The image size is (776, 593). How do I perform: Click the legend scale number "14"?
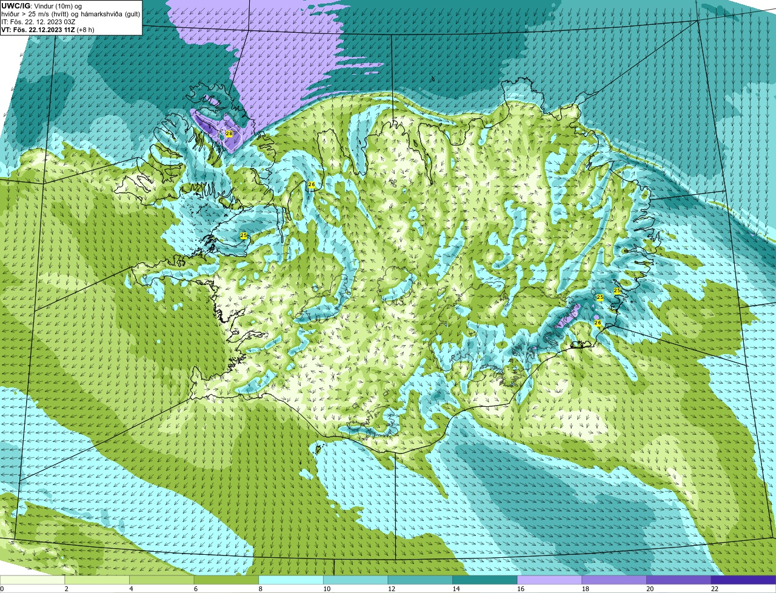(x=456, y=589)
